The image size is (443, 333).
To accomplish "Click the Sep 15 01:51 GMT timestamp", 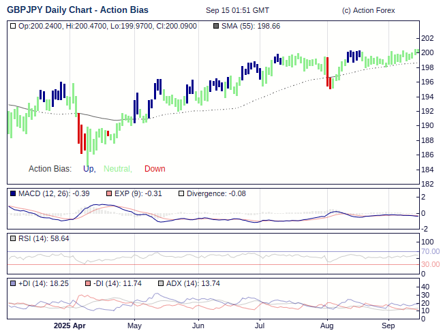I will 237,11.
